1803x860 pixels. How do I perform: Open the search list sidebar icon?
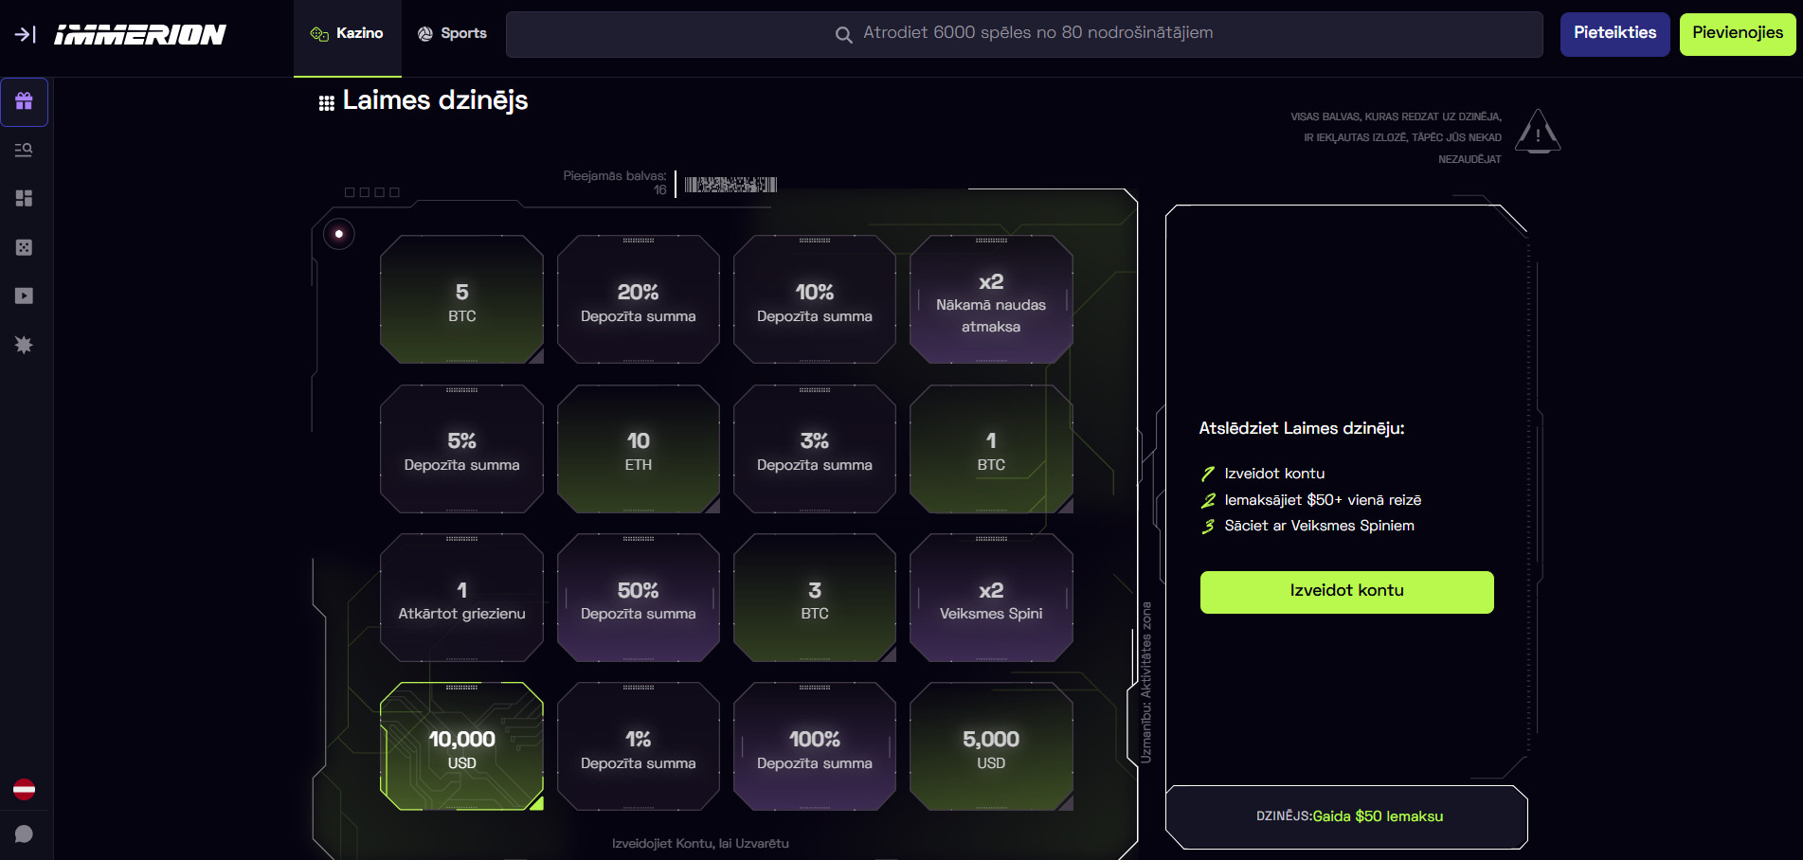pos(25,150)
